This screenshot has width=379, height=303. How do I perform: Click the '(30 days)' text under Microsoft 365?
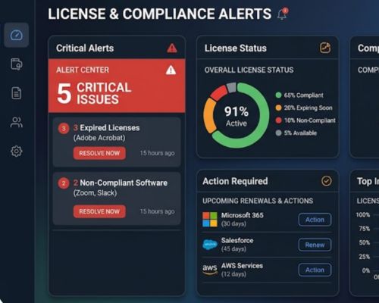click(x=233, y=223)
